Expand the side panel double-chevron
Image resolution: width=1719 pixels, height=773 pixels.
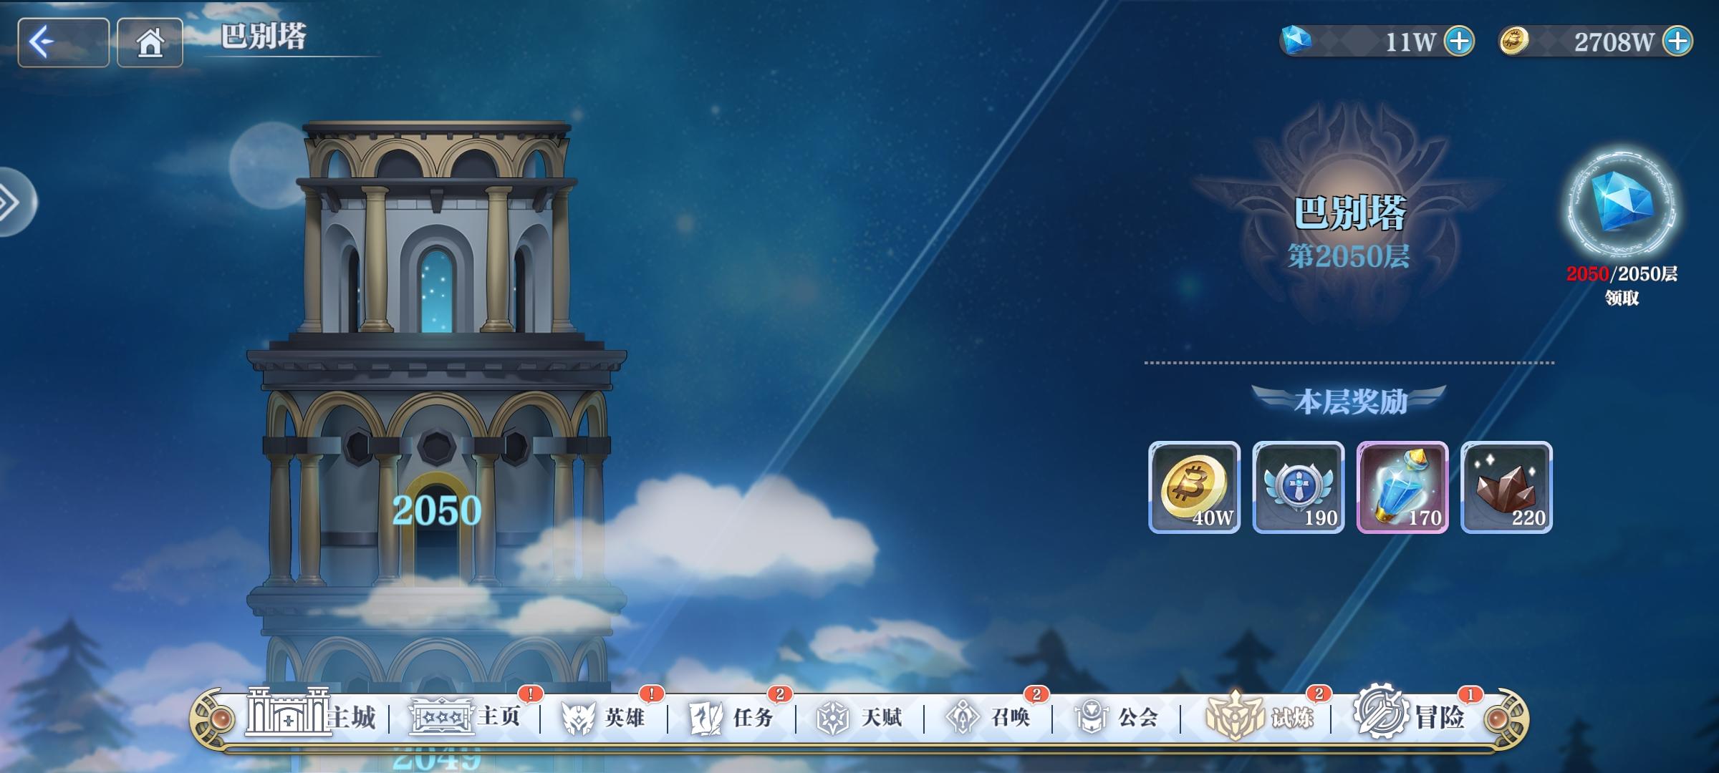[14, 203]
